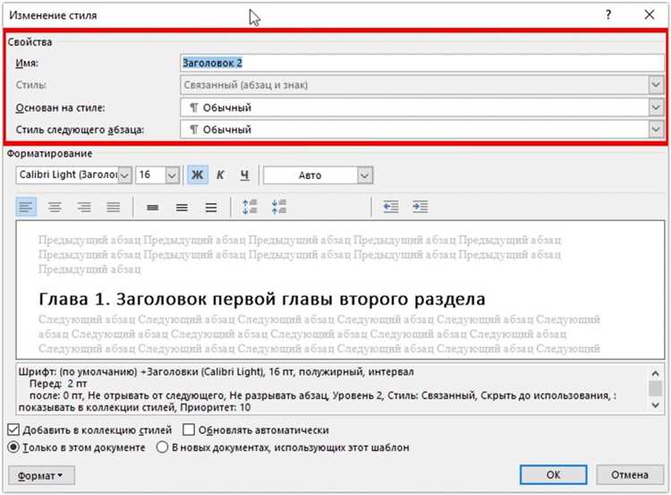Open the dialog help question mark
Viewport: 671px width, 495px height.
click(x=608, y=15)
